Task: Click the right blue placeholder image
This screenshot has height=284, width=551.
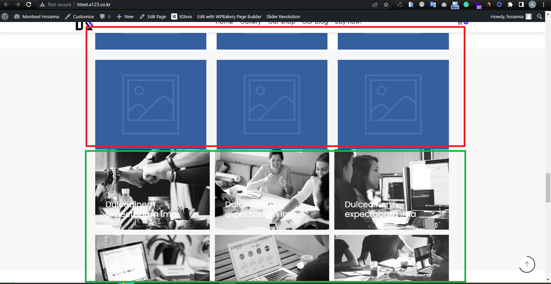Action: [393, 104]
